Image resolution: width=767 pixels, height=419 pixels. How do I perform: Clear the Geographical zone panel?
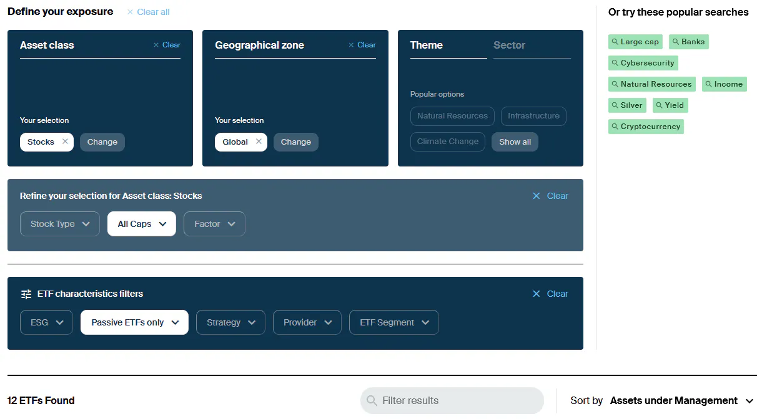click(x=362, y=45)
